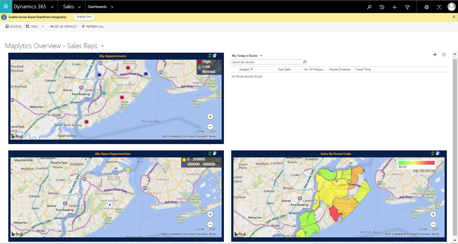Zoom out on My Appointments map
The width and height of the screenshot is (458, 244).
click(x=210, y=127)
